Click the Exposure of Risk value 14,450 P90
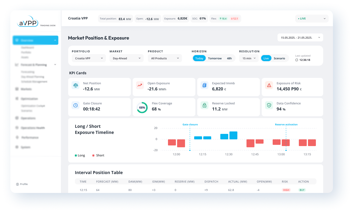Image resolution: width=353 pixels, height=213 pixels. coord(288,89)
